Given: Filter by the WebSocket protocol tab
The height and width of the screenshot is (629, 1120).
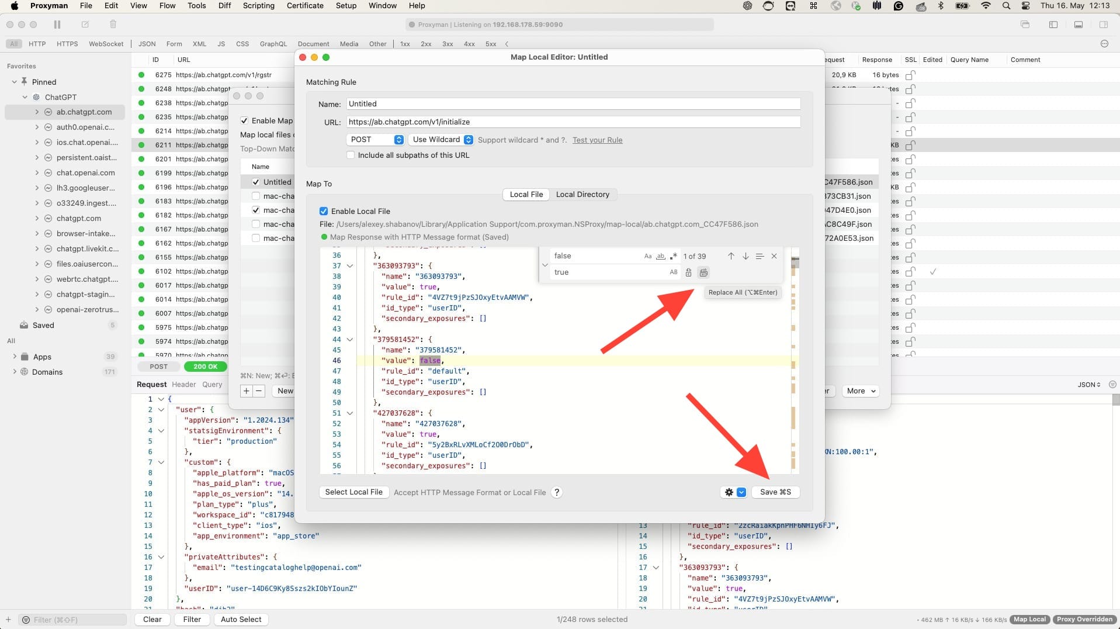Looking at the screenshot, I should click(x=106, y=44).
